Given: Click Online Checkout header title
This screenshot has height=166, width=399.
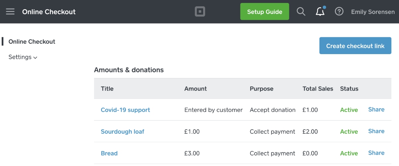Looking at the screenshot, I should pyautogui.click(x=49, y=12).
